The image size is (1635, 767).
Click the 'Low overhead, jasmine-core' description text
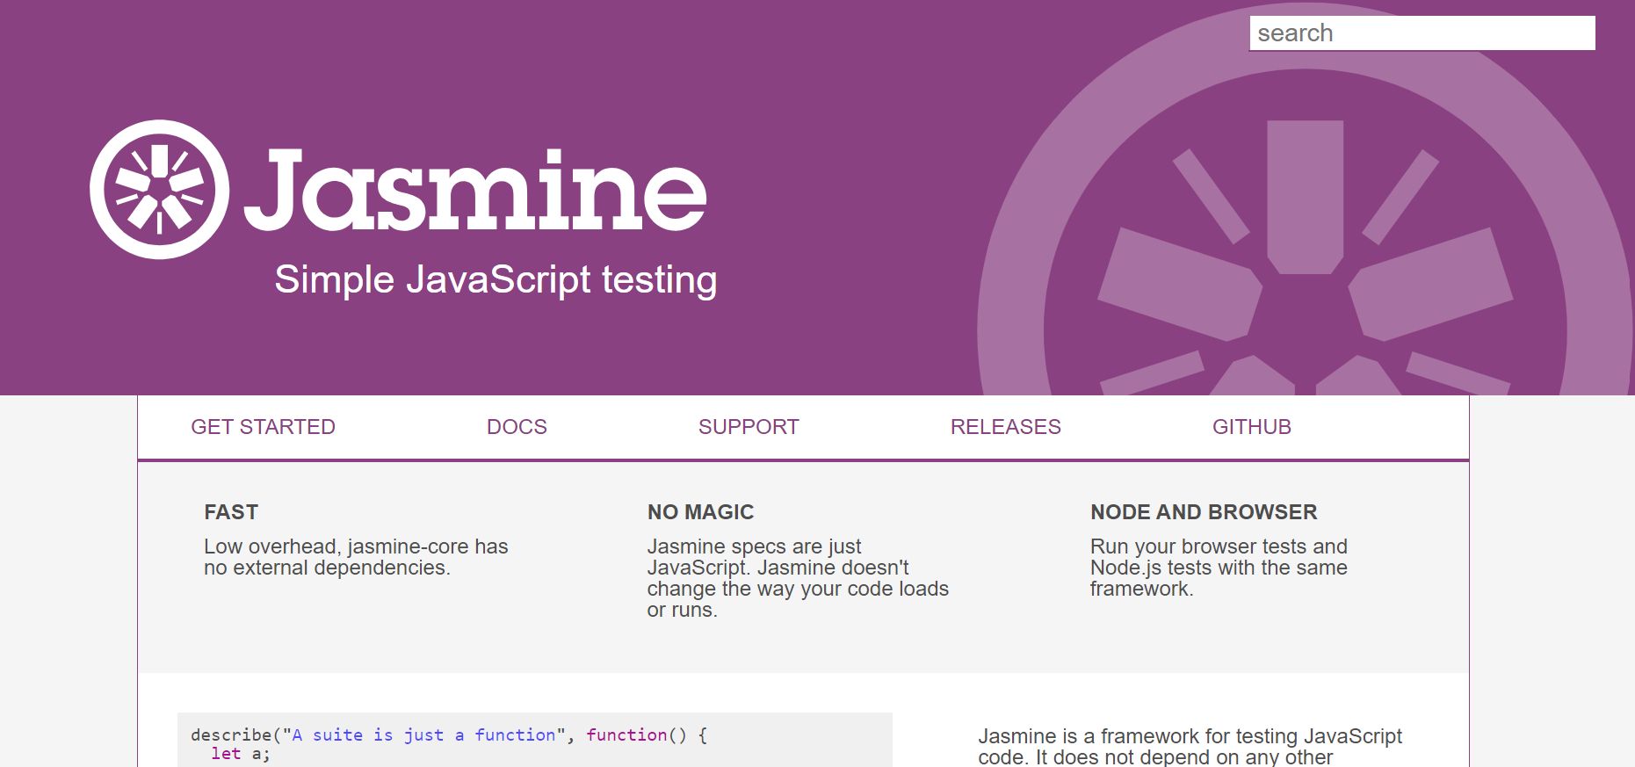356,557
